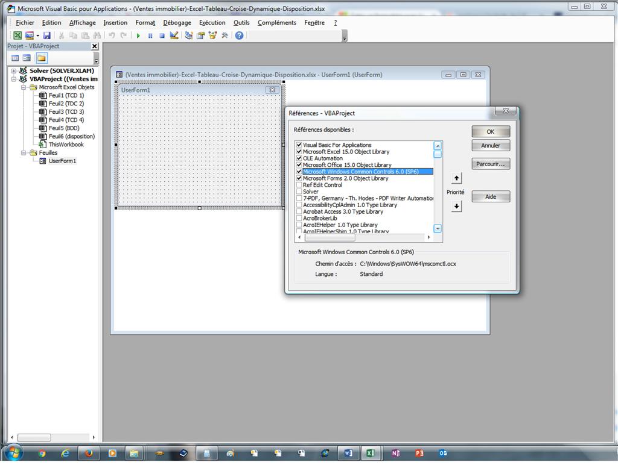618x468 pixels.
Task: Click the Parcourir... button
Action: tap(491, 164)
